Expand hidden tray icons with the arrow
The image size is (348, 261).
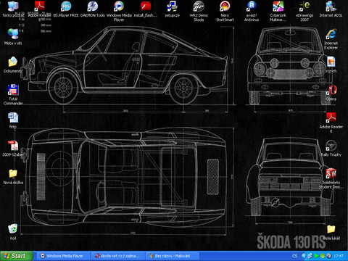(304, 256)
